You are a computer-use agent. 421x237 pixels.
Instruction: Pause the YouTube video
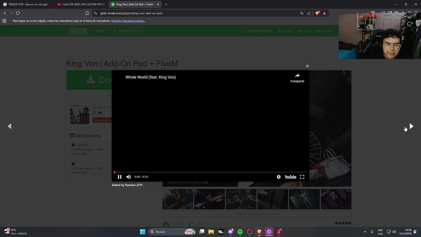(119, 177)
